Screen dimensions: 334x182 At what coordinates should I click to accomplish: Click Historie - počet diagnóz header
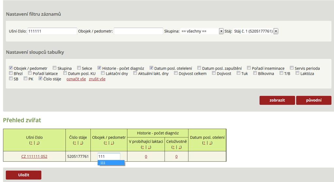coord(158,133)
